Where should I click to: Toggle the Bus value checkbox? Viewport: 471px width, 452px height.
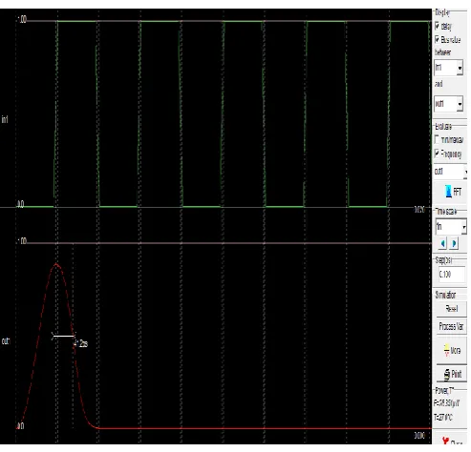tap(438, 39)
